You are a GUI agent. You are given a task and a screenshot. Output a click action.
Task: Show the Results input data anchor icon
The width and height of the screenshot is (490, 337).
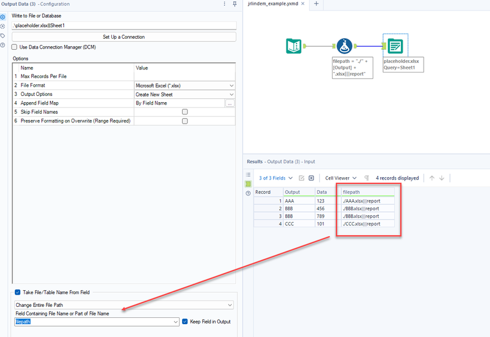(248, 184)
